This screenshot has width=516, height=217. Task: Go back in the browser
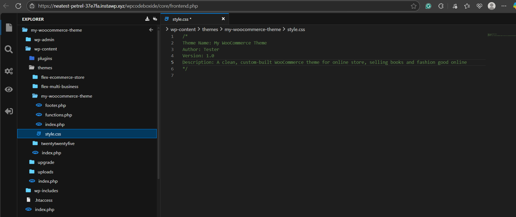tap(6, 6)
